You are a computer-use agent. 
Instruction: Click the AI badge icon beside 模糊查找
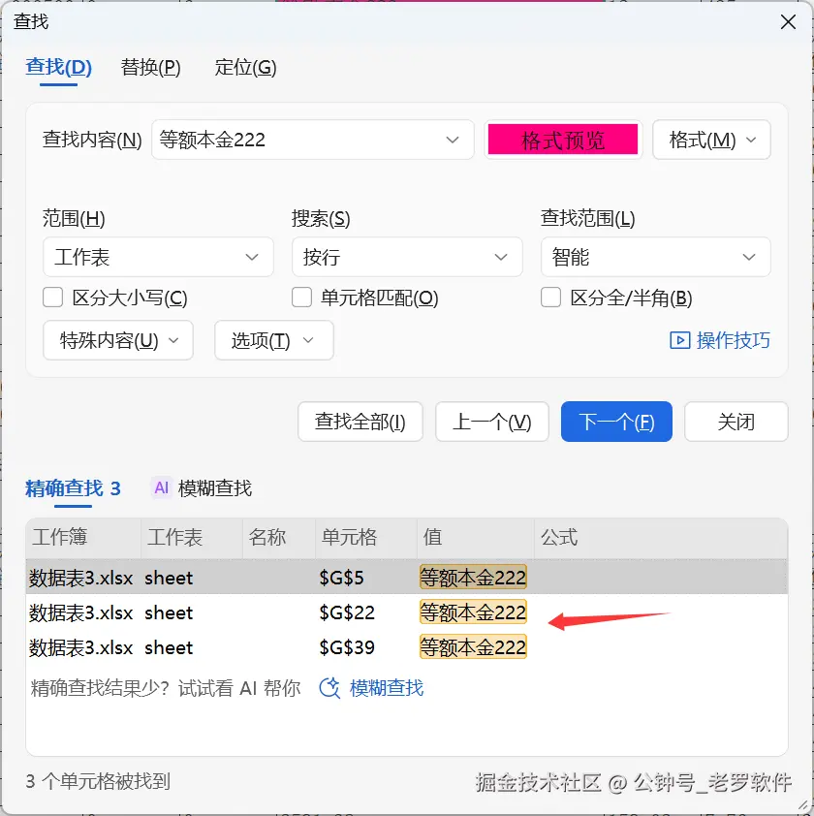(x=161, y=487)
